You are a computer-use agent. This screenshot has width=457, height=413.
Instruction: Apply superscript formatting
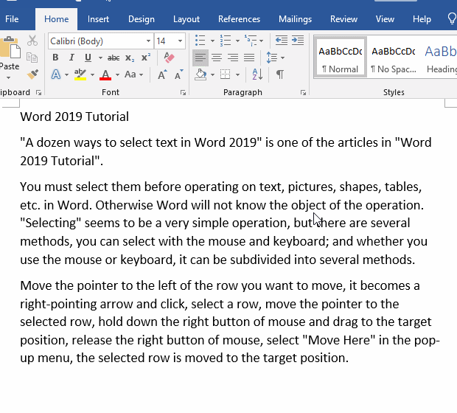point(146,58)
